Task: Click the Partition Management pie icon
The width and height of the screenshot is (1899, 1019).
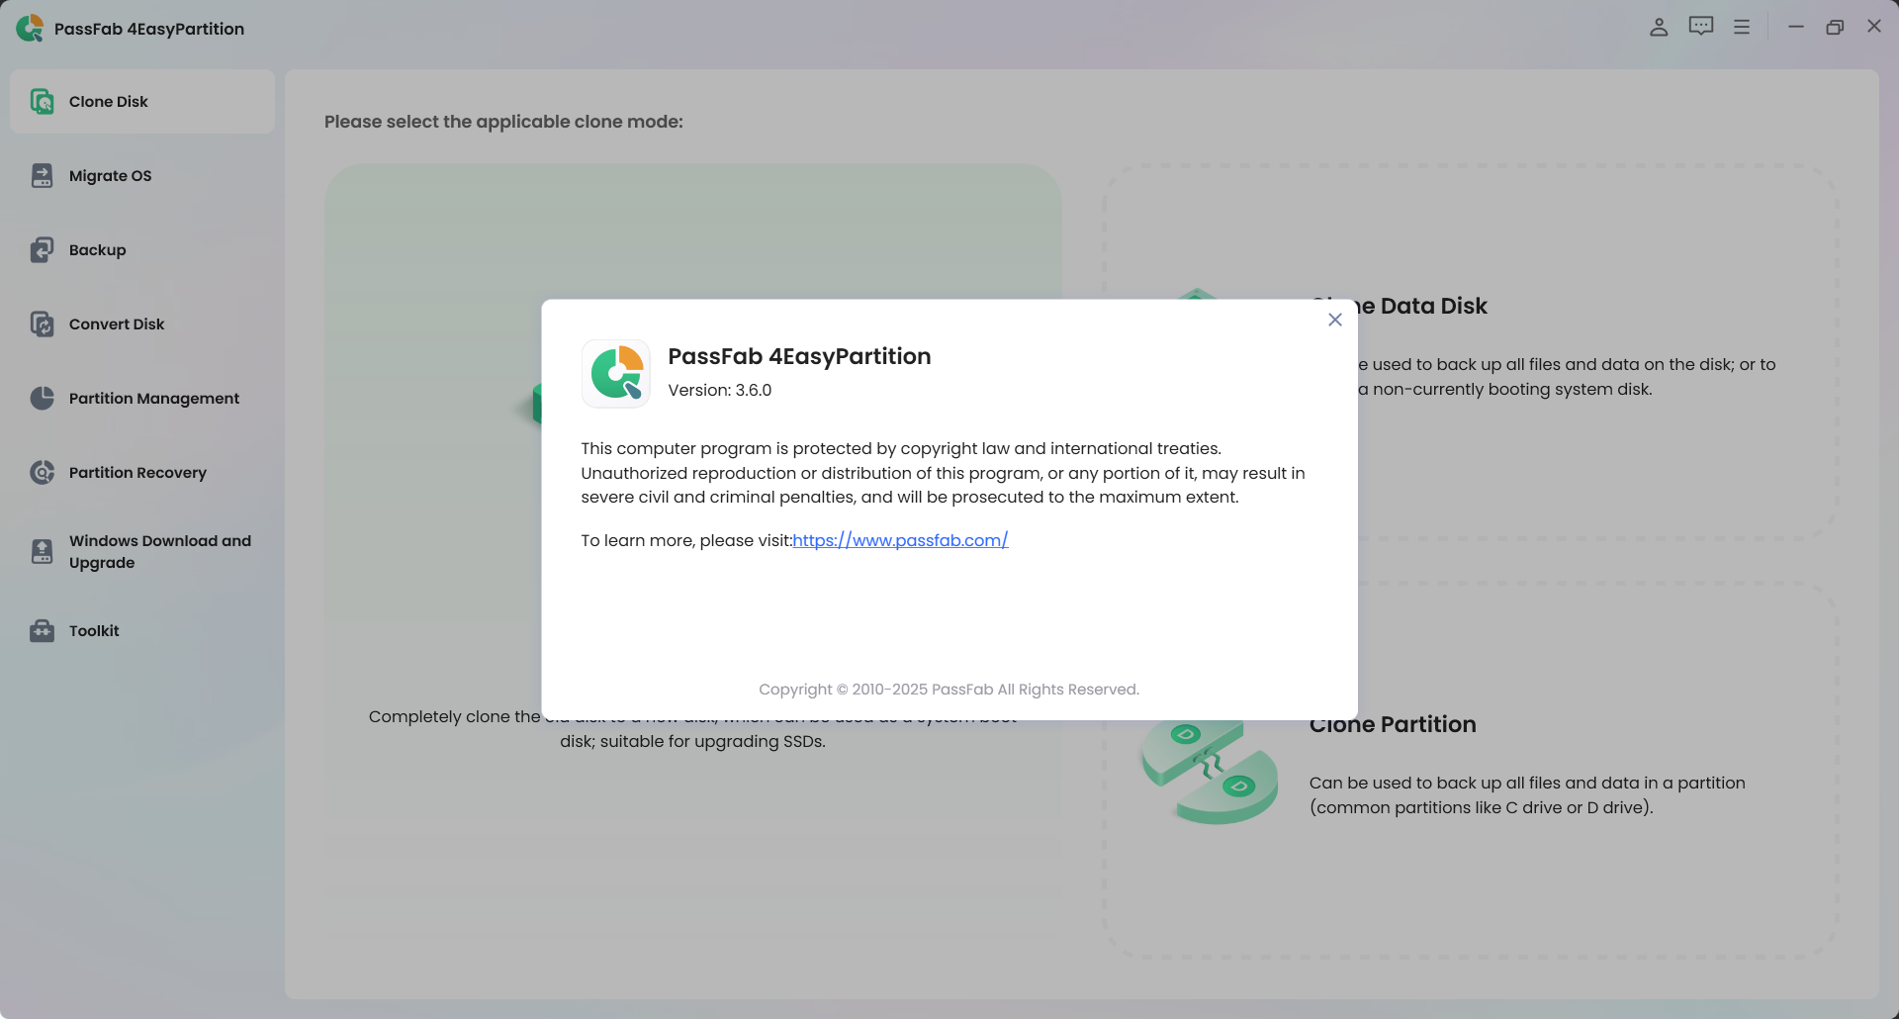Action: click(42, 398)
